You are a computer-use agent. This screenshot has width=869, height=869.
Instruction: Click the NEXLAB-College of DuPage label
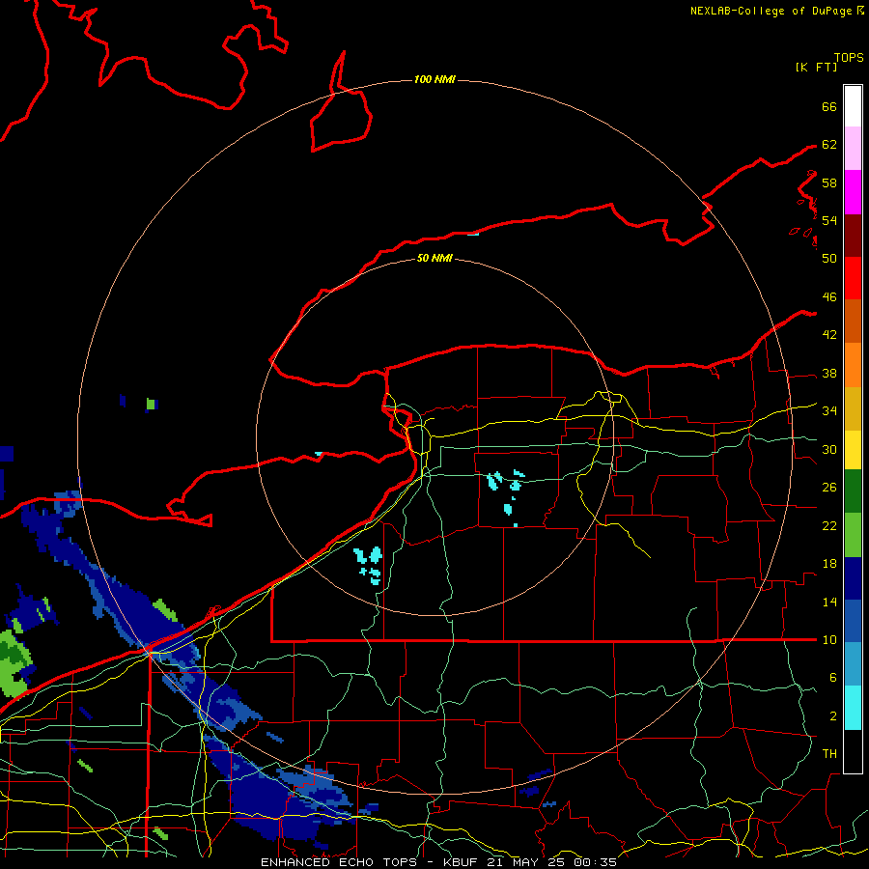[771, 11]
